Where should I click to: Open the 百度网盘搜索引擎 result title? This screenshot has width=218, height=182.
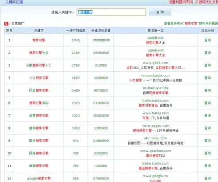click(x=156, y=93)
